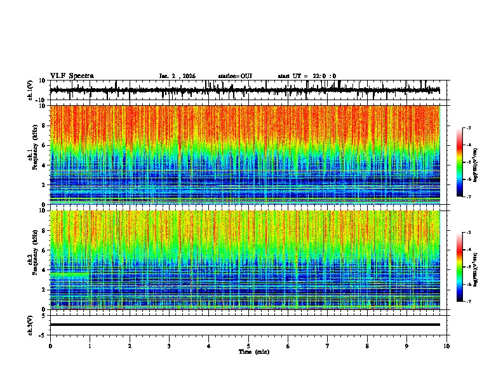The height and width of the screenshot is (388, 503).
Task: Click the time axis tick label "3"
Action: point(169,346)
